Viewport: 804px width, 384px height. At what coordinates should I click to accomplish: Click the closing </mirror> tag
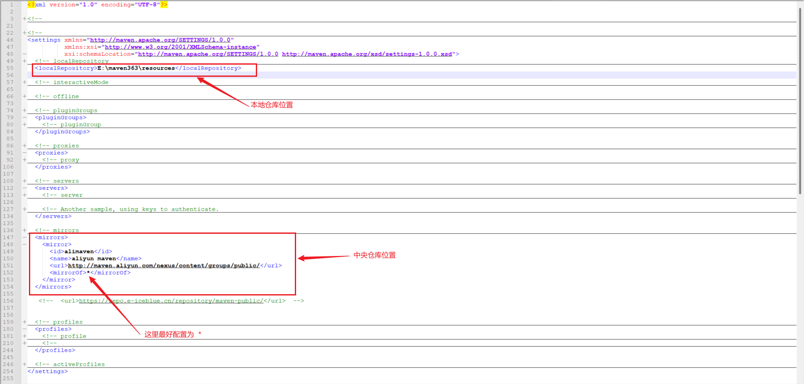(59, 280)
